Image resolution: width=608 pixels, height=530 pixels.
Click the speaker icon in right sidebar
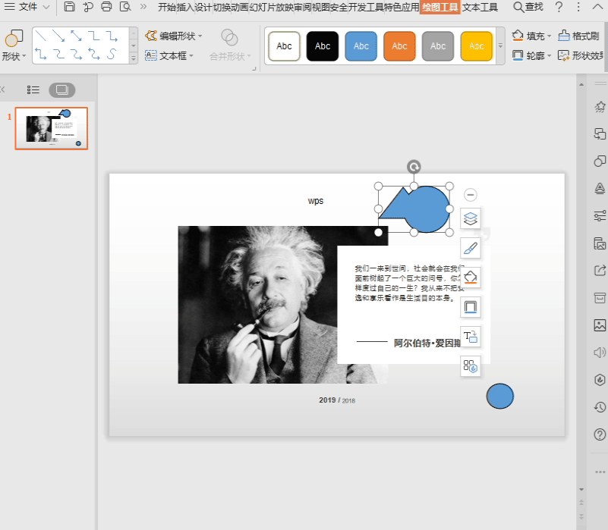(600, 352)
